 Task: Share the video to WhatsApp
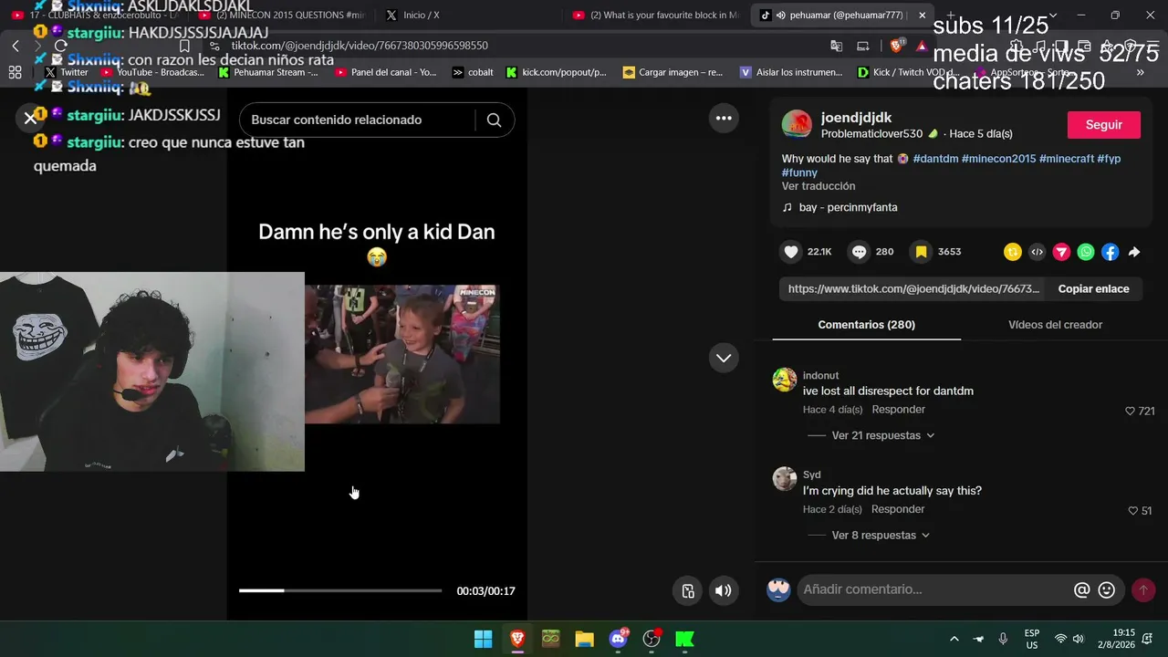point(1086,252)
